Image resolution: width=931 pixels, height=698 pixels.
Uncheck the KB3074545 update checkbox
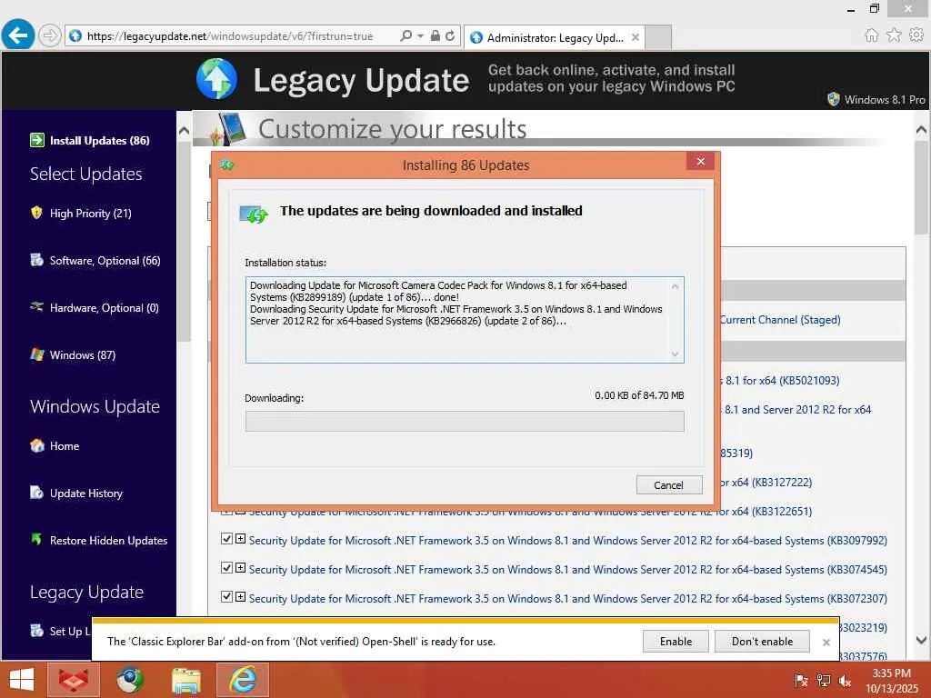pyautogui.click(x=226, y=568)
